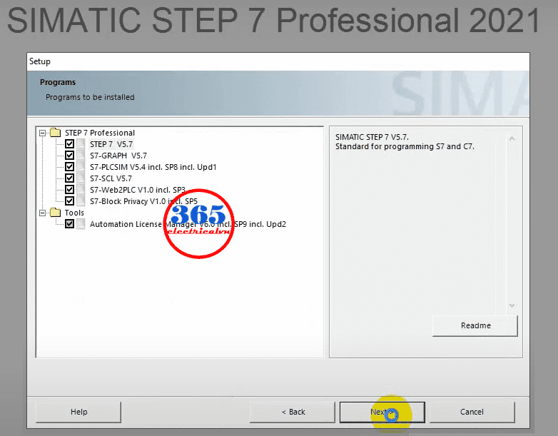
Task: Toggle the S7-GRAPH V5.7 checkbox
Action: click(69, 155)
